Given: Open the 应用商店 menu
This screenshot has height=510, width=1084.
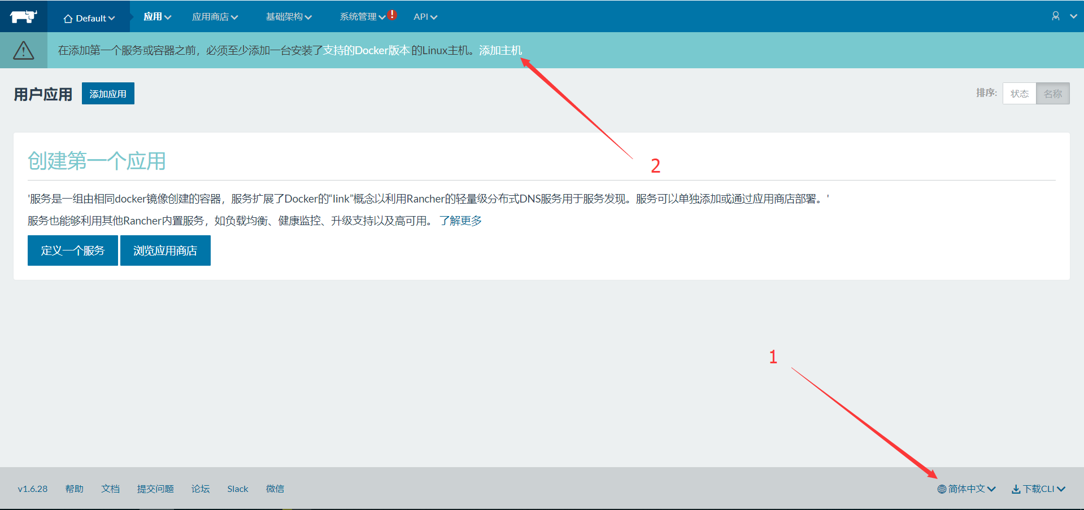Looking at the screenshot, I should [215, 17].
